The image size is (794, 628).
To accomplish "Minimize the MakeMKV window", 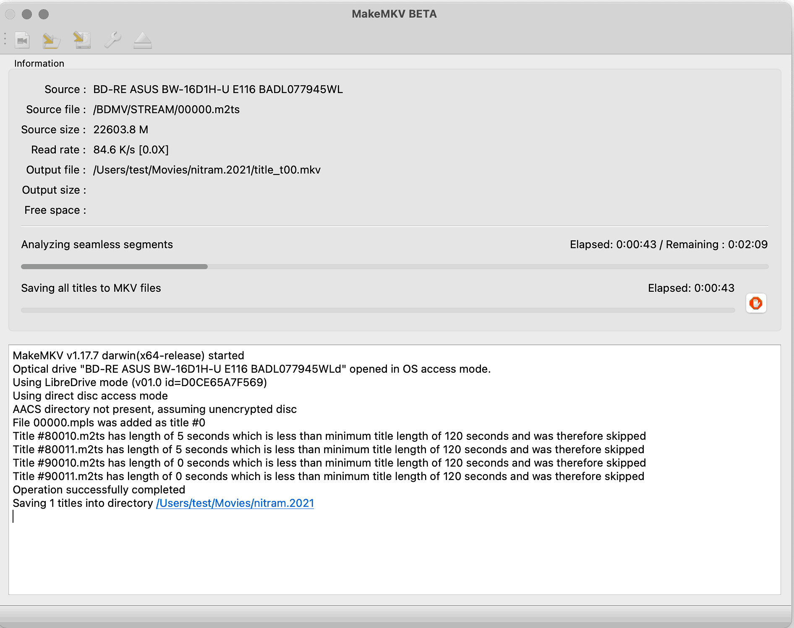I will coord(27,14).
